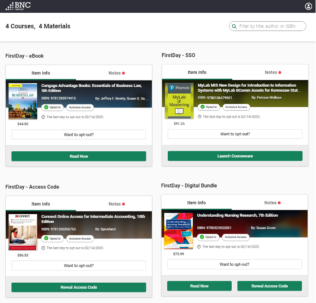This screenshot has width=316, height=303.
Task: Open Notes tab in FirstDay - eBook card
Action: [x=117, y=73]
